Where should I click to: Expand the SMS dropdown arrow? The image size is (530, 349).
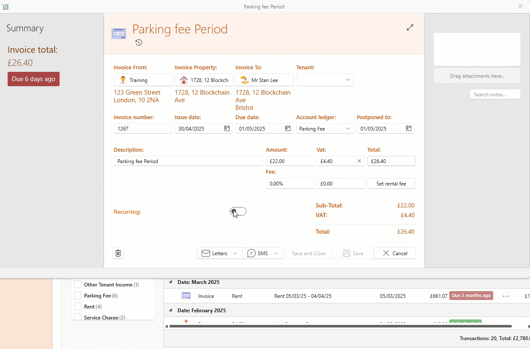pyautogui.click(x=276, y=253)
